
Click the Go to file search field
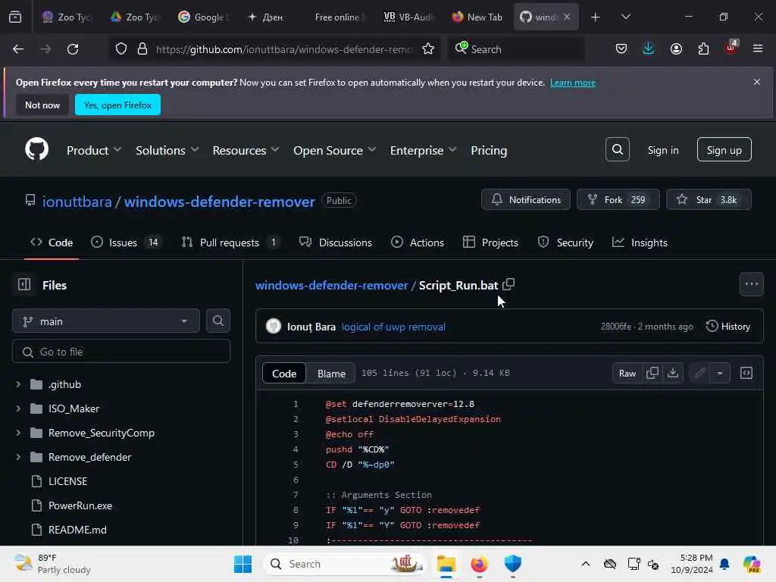tap(121, 352)
